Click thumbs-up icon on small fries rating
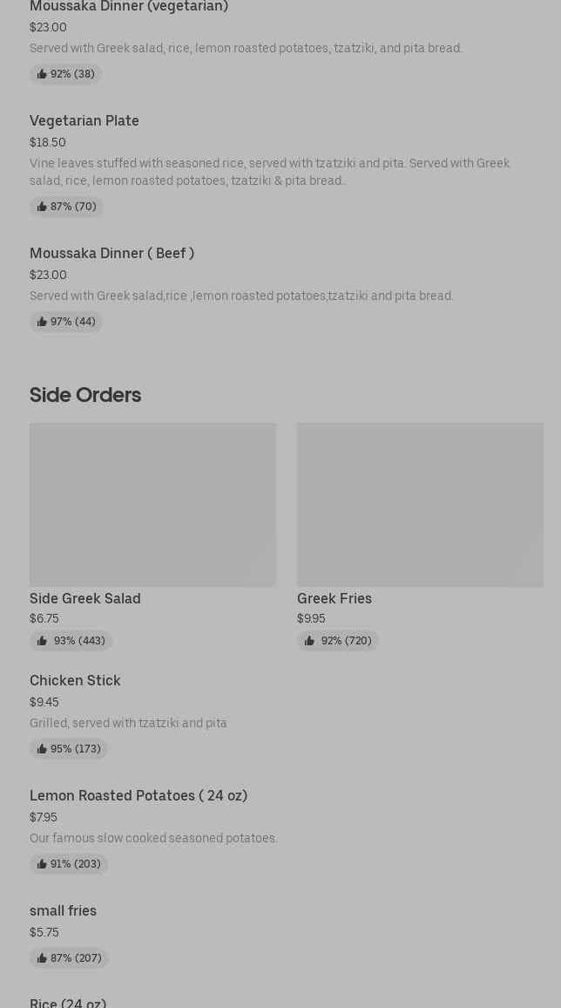The height and width of the screenshot is (1008, 561). pyautogui.click(x=42, y=958)
